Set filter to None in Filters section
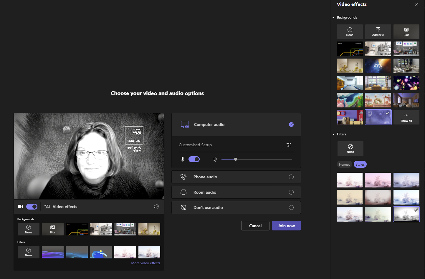This screenshot has height=279, width=425. [x=350, y=148]
